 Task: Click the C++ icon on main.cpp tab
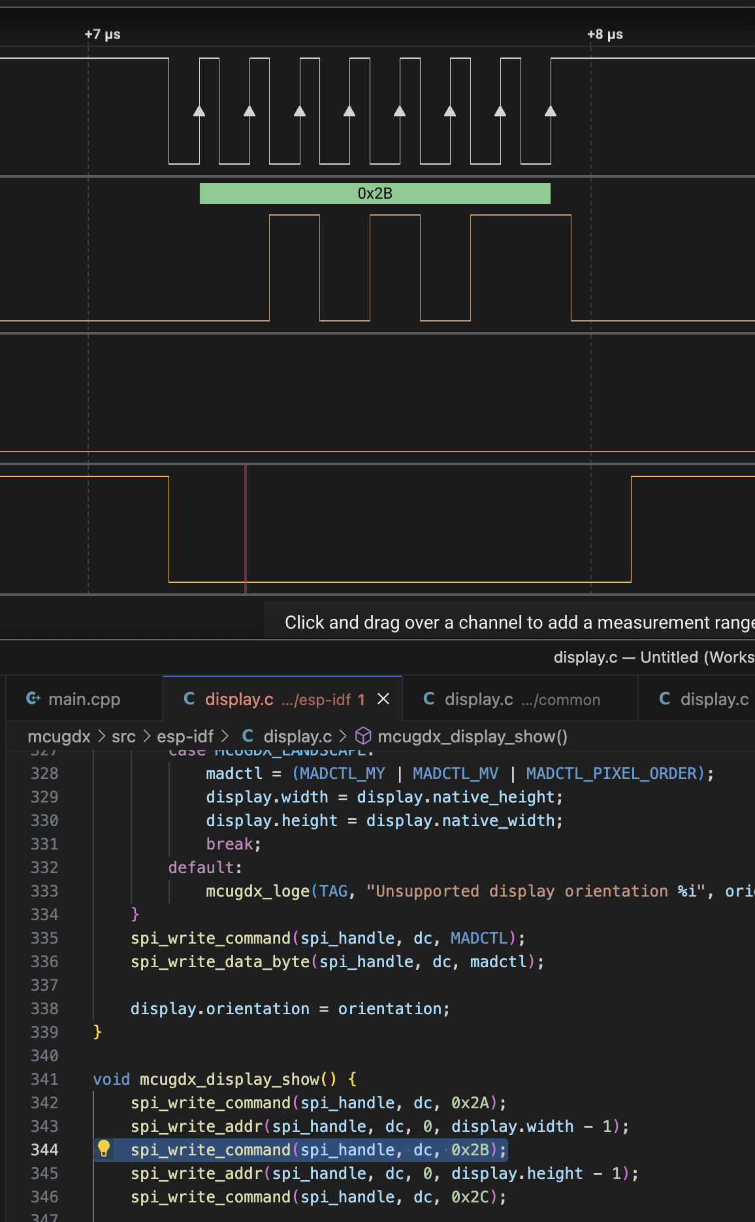click(x=33, y=699)
